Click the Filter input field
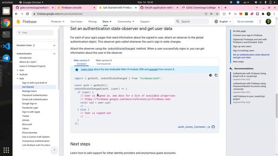Image resolution: width=278 pixels, height=156 pixels. click(x=35, y=32)
